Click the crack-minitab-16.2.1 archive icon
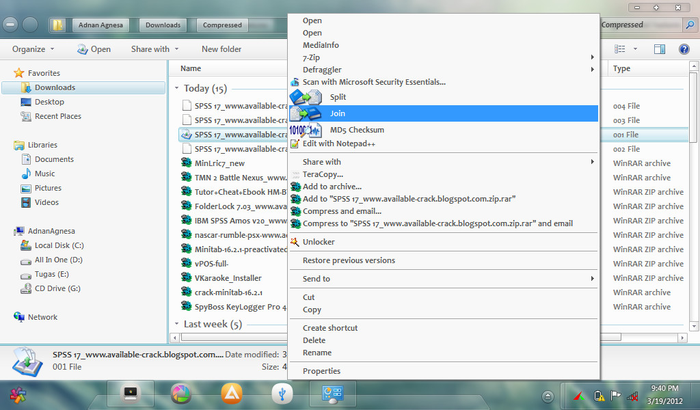 coord(186,292)
